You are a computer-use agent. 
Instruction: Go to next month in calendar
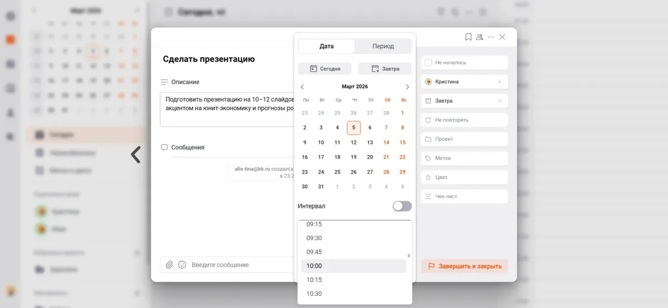coord(407,87)
